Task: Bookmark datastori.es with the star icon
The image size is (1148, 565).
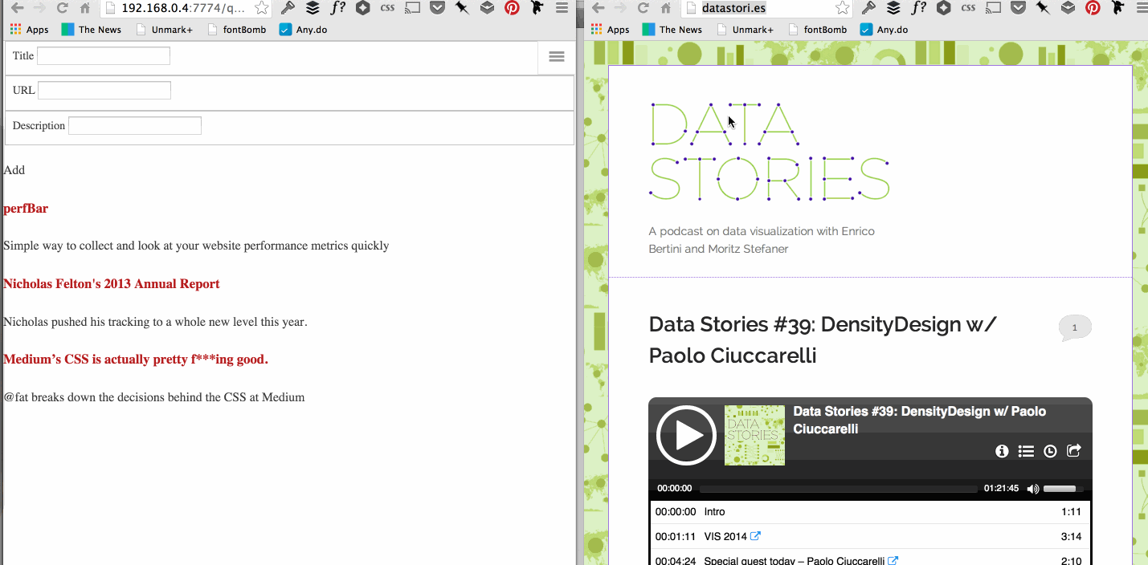Action: [842, 9]
